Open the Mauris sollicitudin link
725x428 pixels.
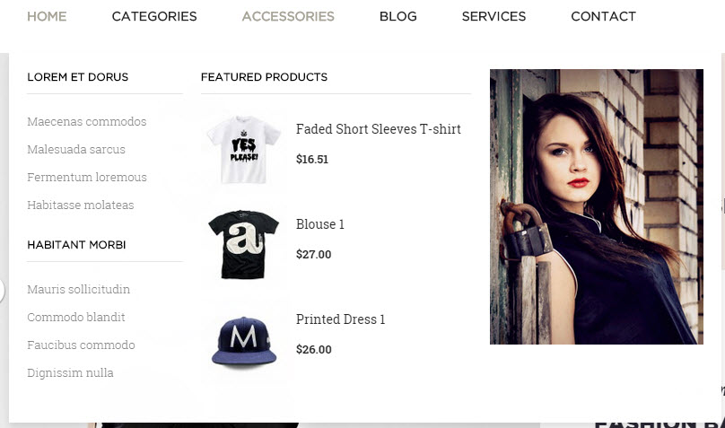click(x=79, y=289)
